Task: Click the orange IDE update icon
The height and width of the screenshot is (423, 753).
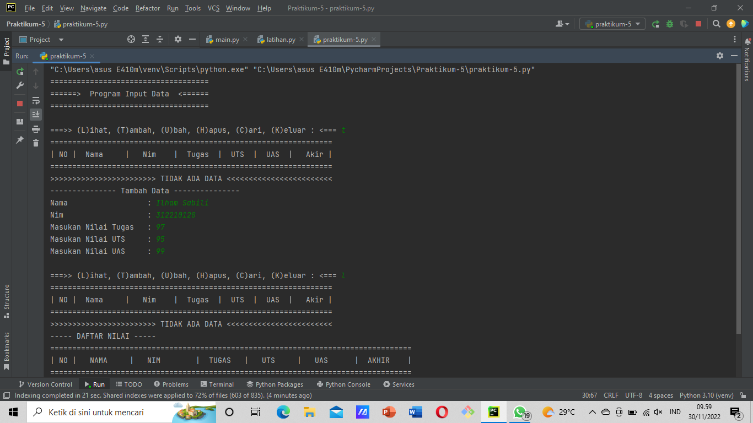Action: [731, 24]
